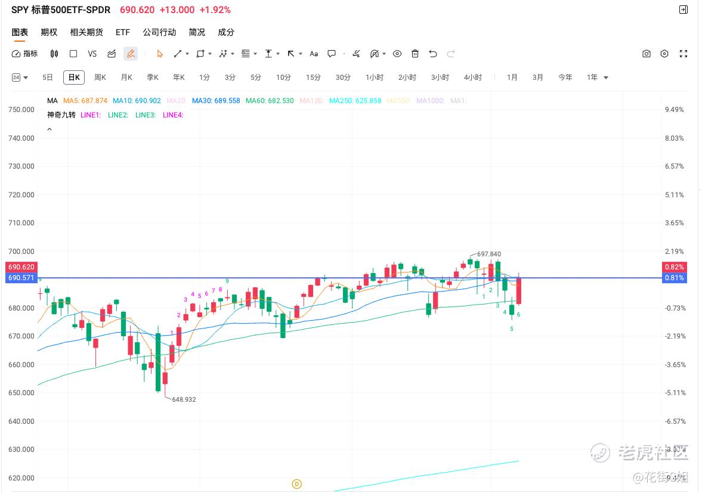Image resolution: width=702 pixels, height=493 pixels.
Task: Open the VS compare tool
Action: [x=92, y=54]
